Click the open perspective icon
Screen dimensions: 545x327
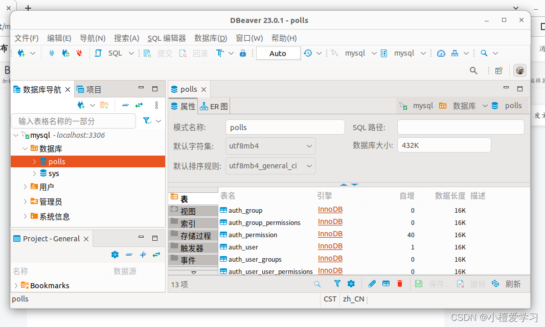[x=499, y=70]
